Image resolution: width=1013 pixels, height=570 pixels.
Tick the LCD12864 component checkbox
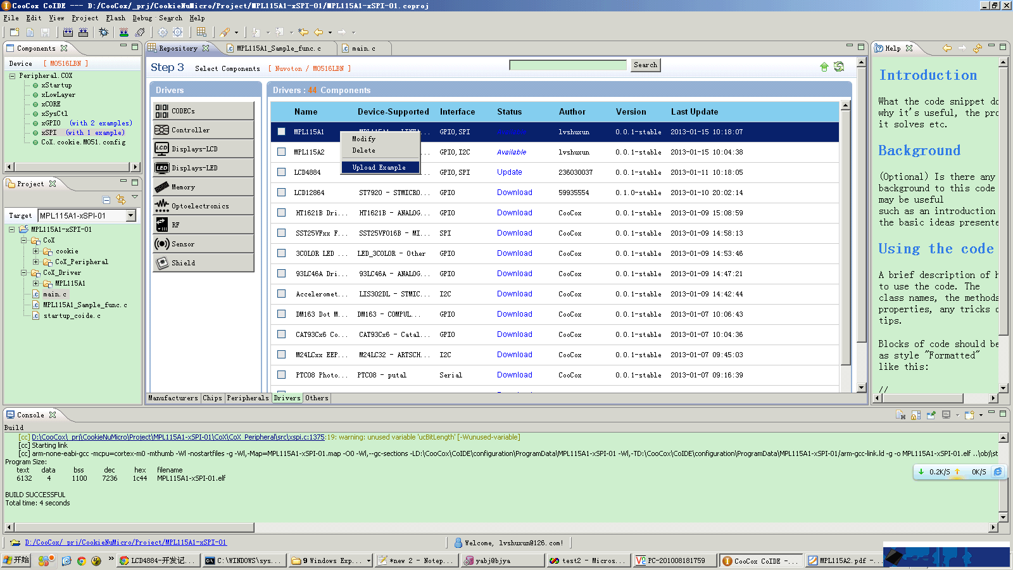point(281,193)
